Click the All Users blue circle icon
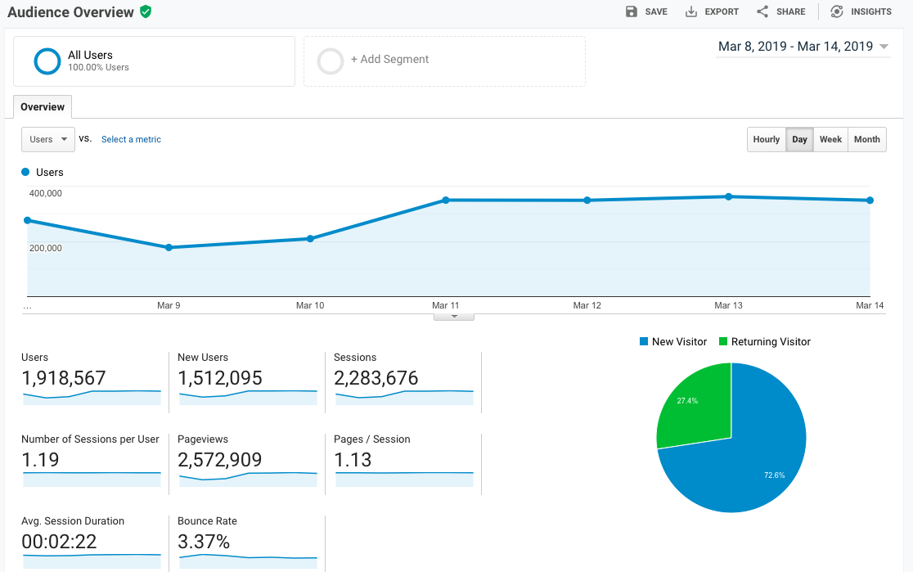Viewport: 913px width, 572px height. [47, 61]
